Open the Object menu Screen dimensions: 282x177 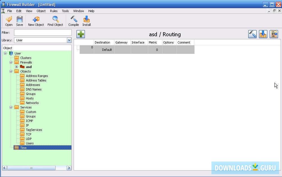[41, 11]
